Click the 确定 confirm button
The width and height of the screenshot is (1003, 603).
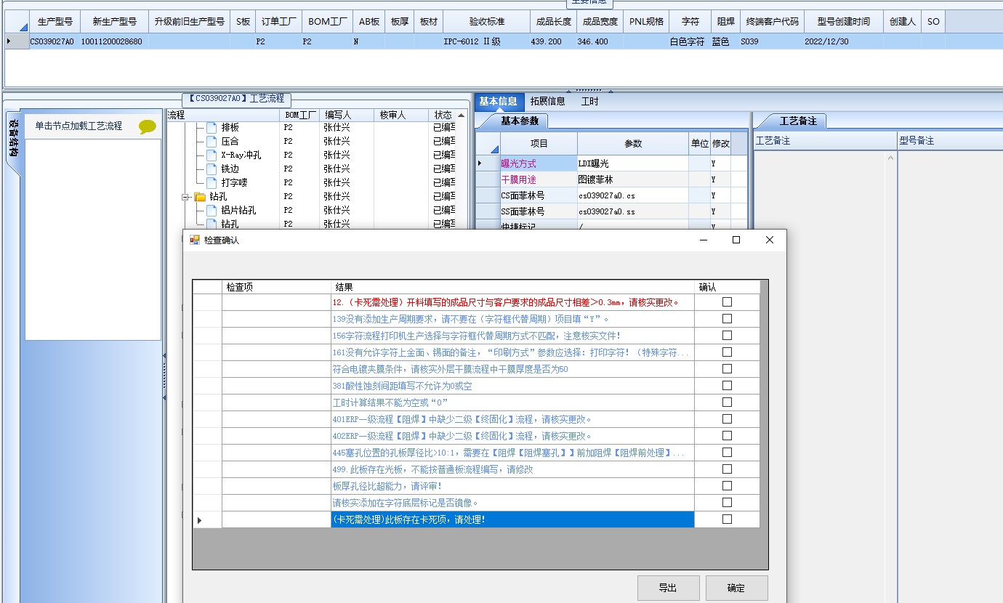[x=736, y=588]
